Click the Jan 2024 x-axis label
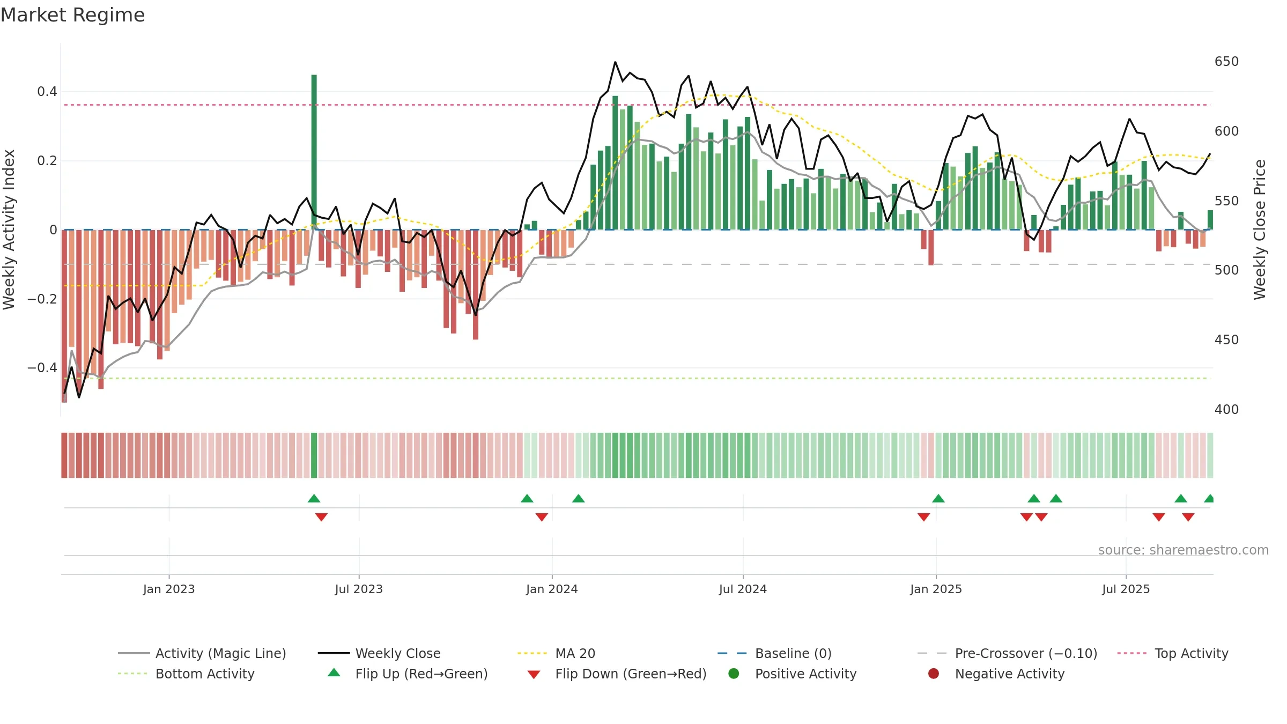The height and width of the screenshot is (724, 1287). pyautogui.click(x=552, y=589)
